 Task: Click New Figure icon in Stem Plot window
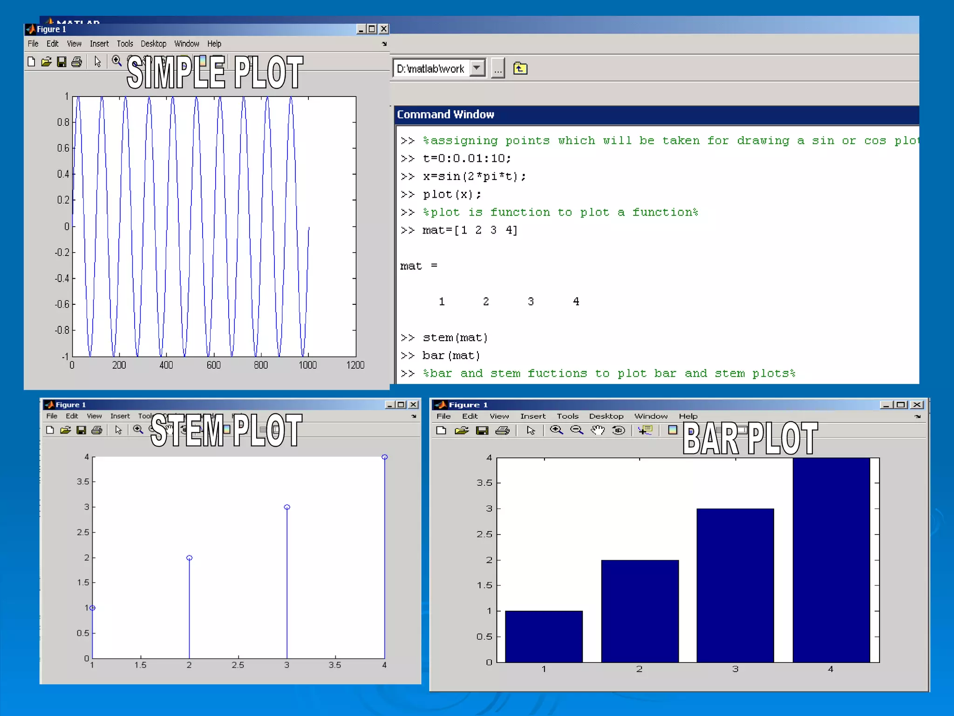pos(50,430)
